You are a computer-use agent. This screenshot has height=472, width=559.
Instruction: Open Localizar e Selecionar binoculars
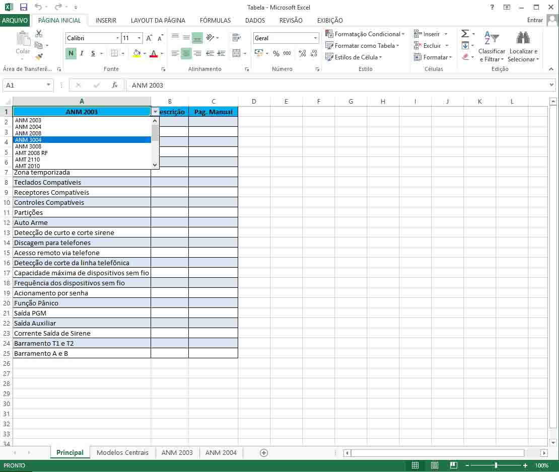pos(523,47)
